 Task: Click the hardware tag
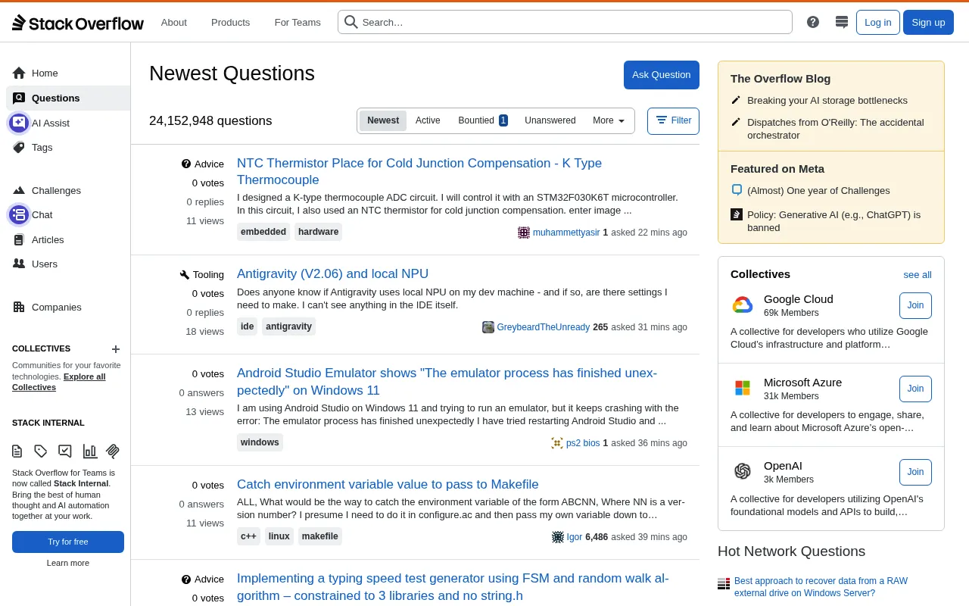(x=318, y=232)
